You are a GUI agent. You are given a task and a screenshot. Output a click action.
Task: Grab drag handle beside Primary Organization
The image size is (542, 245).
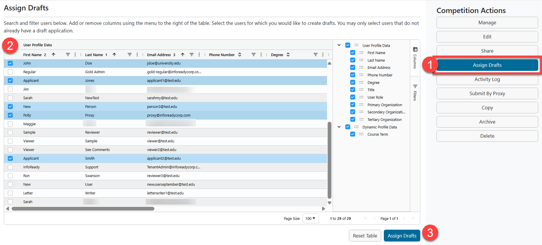pos(361,105)
